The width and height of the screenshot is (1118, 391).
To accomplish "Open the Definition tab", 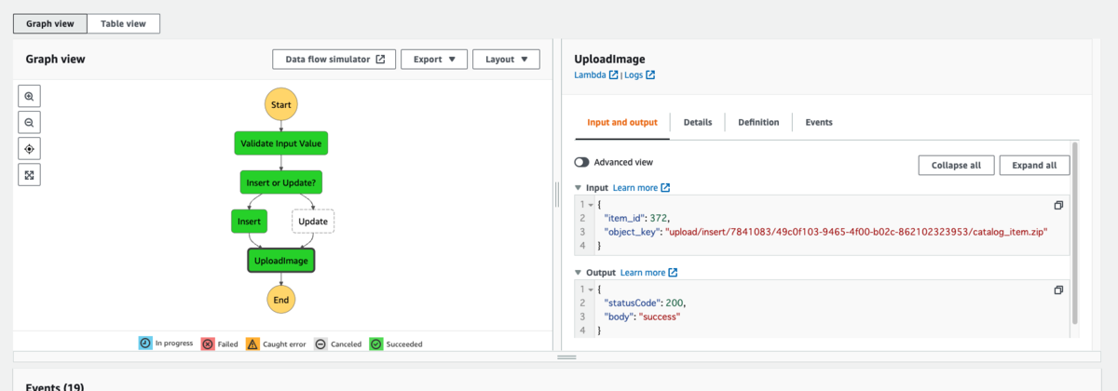I will point(758,122).
